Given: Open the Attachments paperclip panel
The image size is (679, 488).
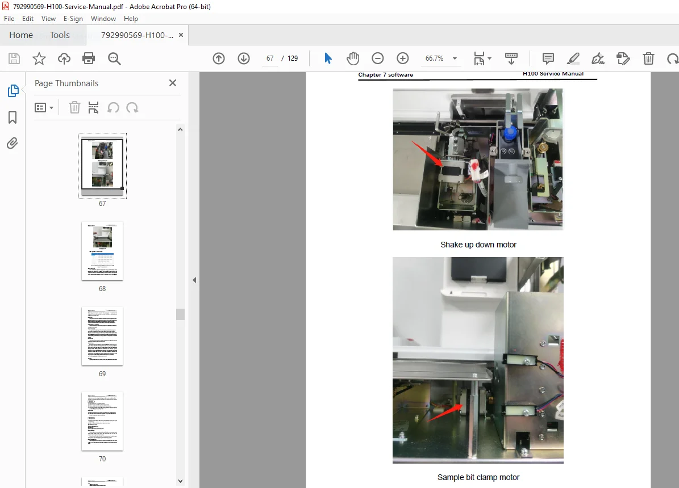Looking at the screenshot, I should [13, 143].
